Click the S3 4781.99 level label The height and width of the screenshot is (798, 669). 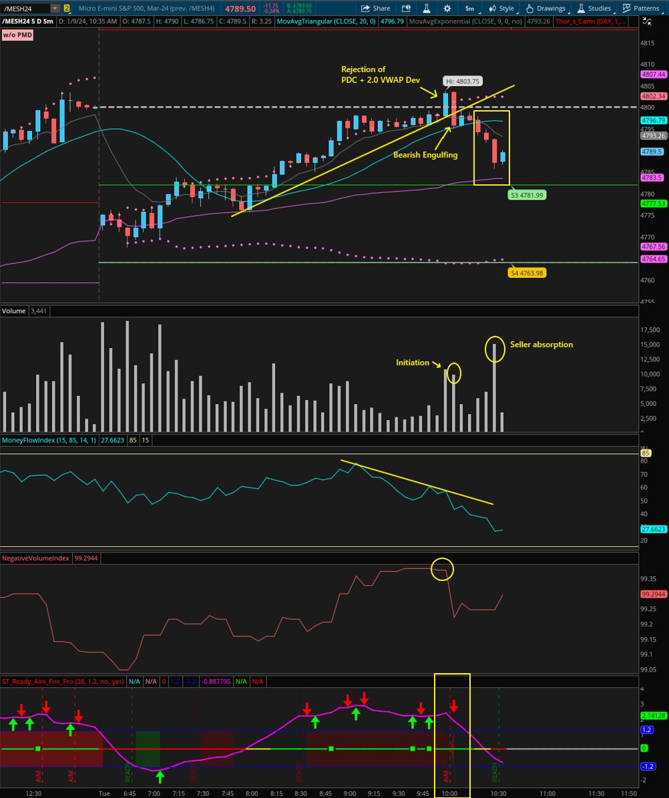[x=527, y=195]
